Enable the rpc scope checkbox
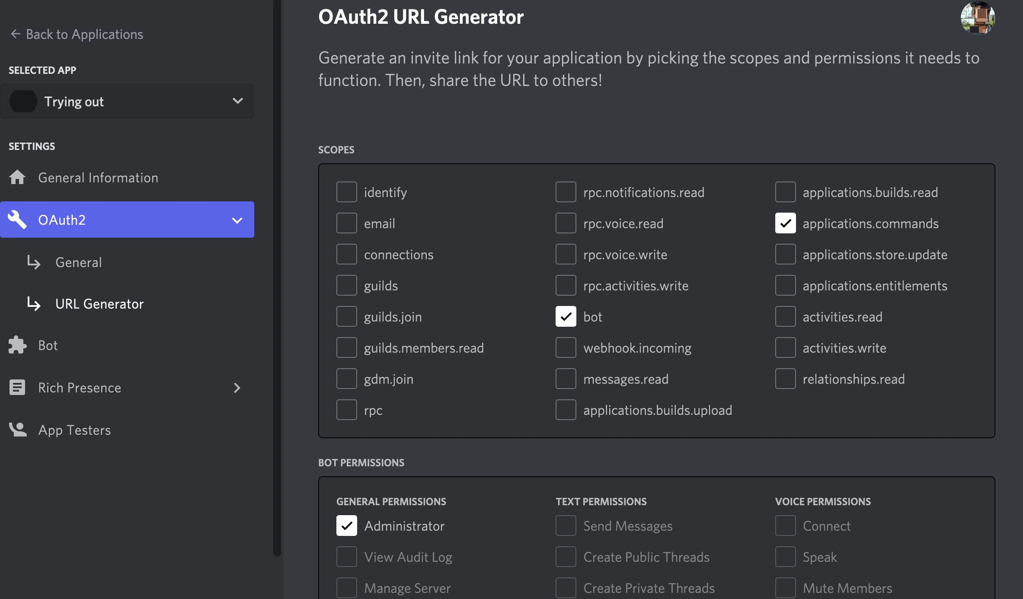 click(x=347, y=410)
